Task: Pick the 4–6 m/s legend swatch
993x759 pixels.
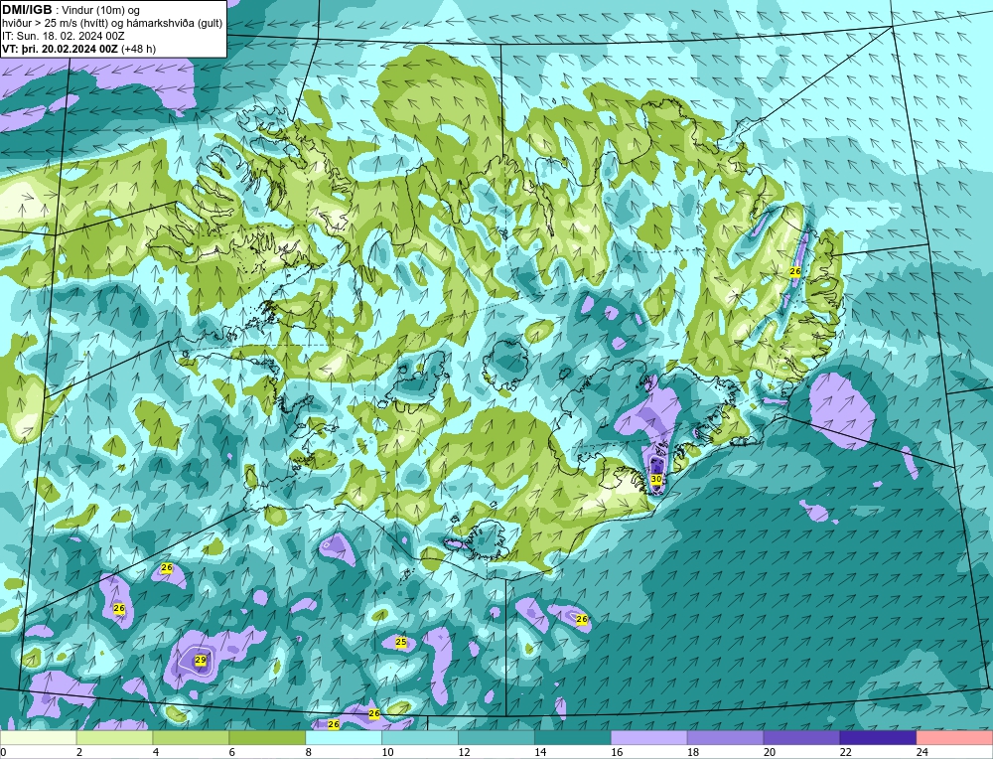Action: tap(191, 738)
